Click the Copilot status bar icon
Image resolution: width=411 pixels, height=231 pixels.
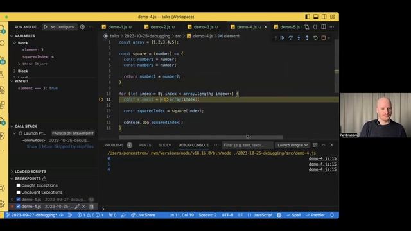click(279, 215)
